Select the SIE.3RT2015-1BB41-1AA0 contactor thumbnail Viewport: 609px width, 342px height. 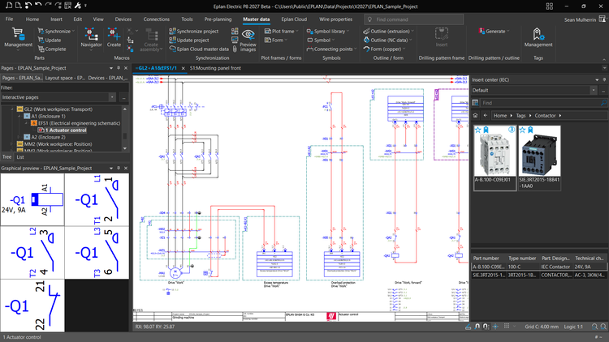tap(539, 157)
